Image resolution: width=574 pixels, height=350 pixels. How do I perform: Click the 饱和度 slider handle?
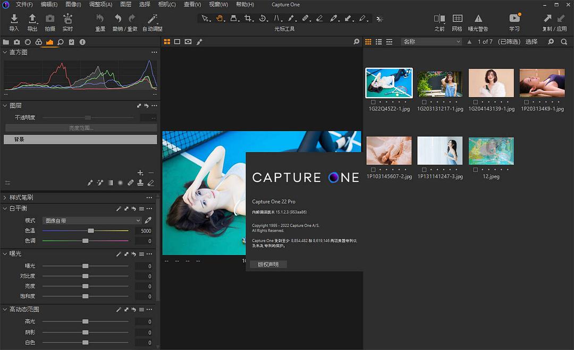pos(85,296)
